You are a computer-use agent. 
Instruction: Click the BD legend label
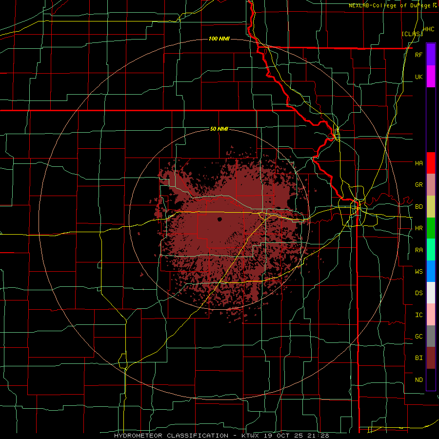click(x=419, y=207)
